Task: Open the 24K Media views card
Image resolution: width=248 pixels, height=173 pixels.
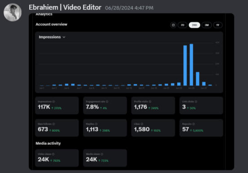Action: 105,158
